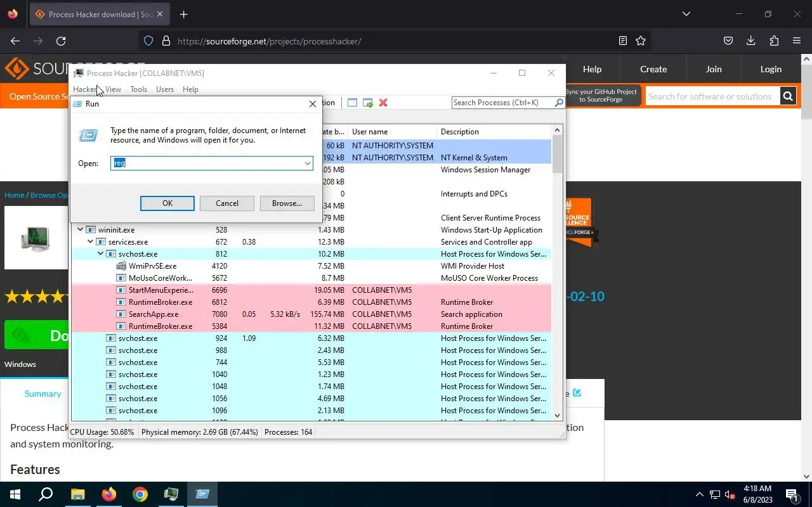Sort by the Description column header
The height and width of the screenshot is (507, 812).
494,132
